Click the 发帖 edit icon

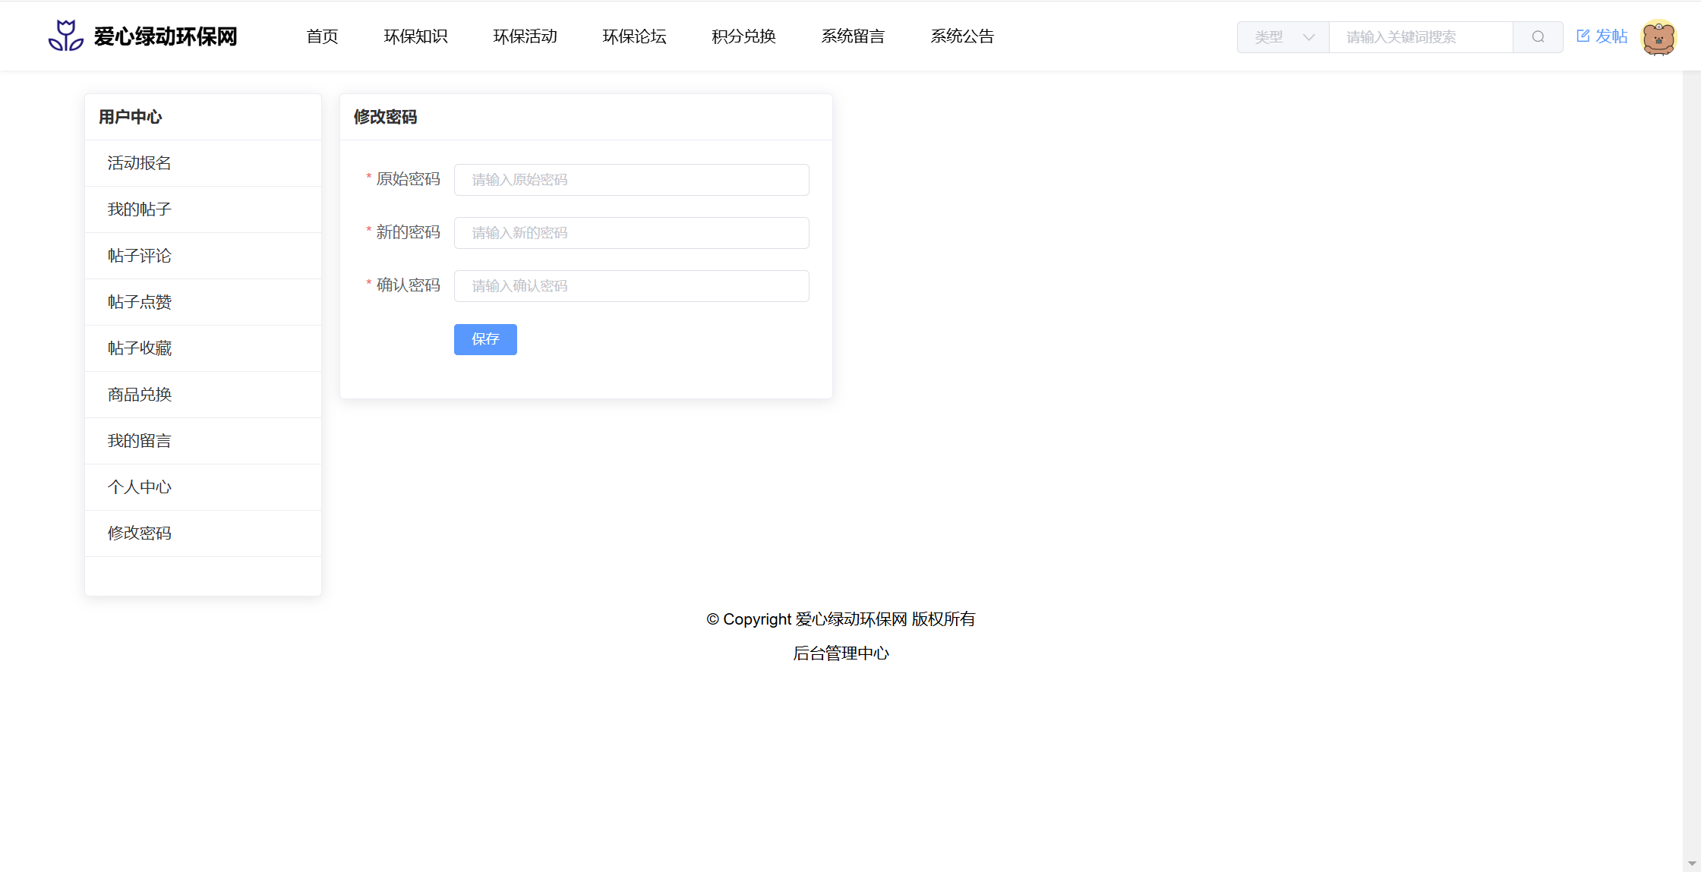point(1583,36)
